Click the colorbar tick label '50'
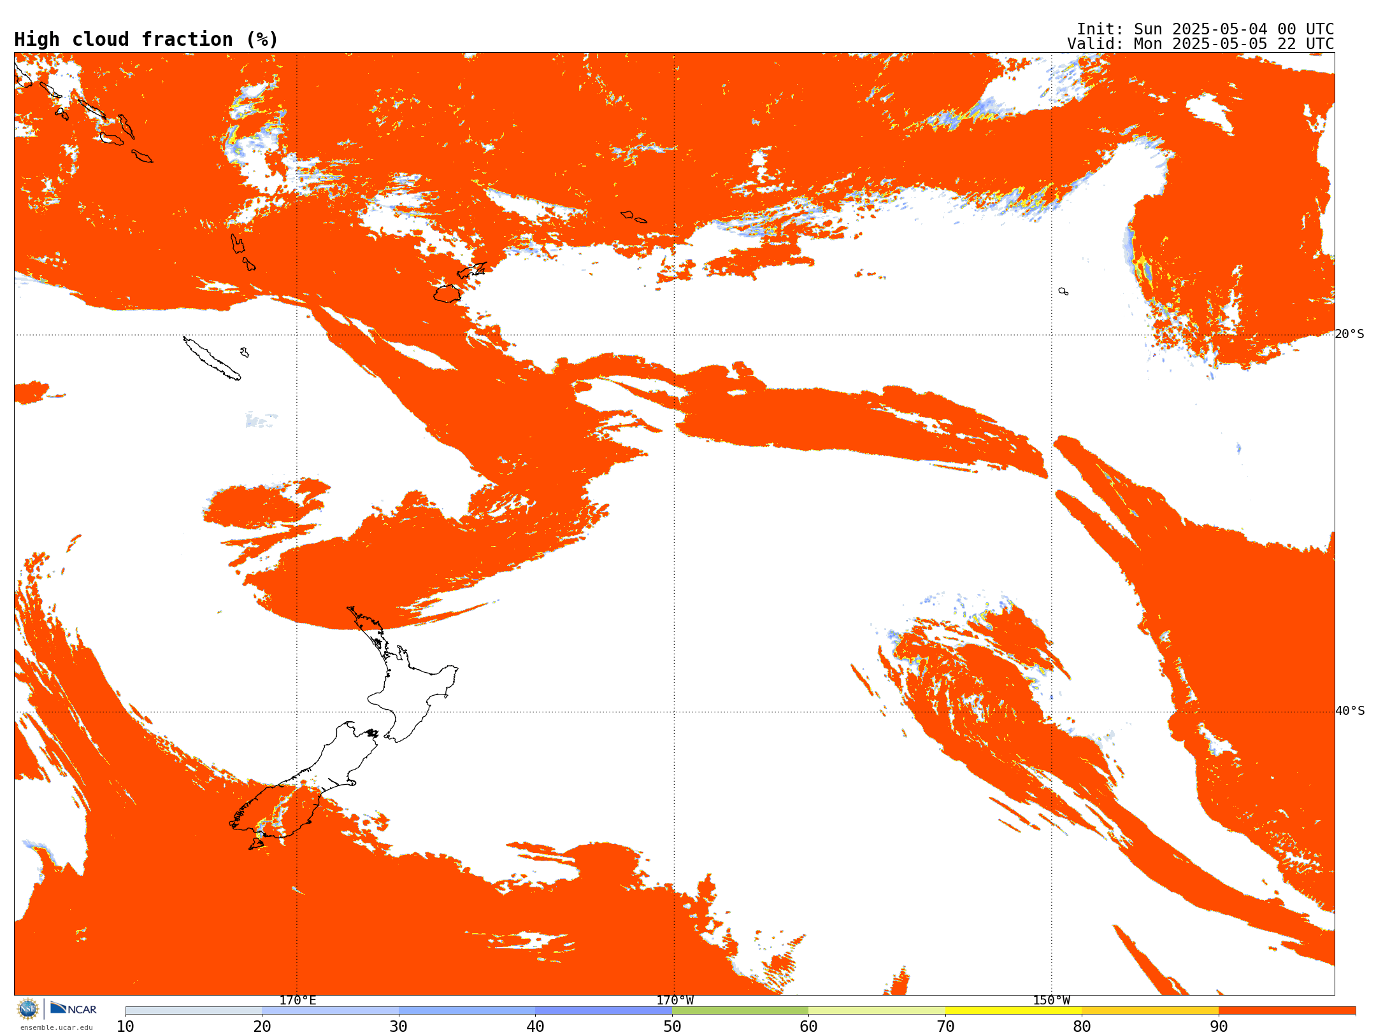 tap(672, 1027)
